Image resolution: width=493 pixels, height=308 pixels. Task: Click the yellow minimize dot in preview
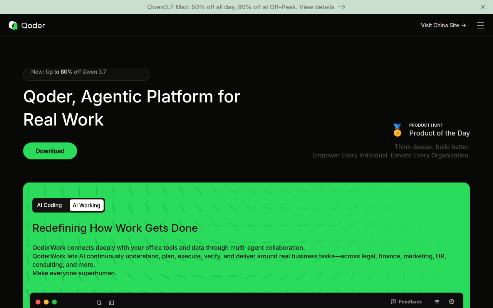pos(46,302)
